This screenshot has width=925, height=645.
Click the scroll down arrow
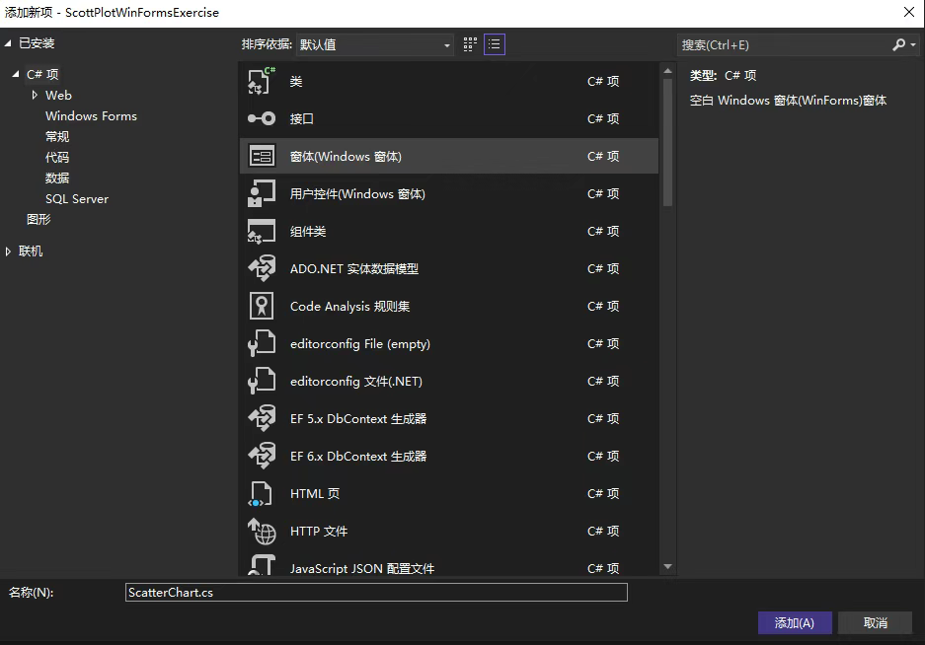[667, 566]
